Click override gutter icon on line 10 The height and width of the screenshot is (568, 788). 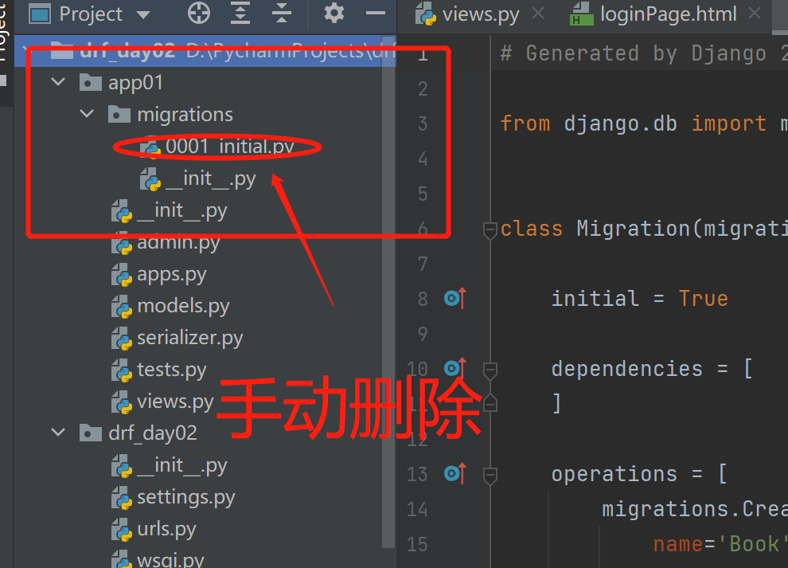pos(455,368)
